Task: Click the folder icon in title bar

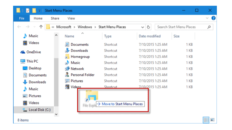Action: pos(18,10)
